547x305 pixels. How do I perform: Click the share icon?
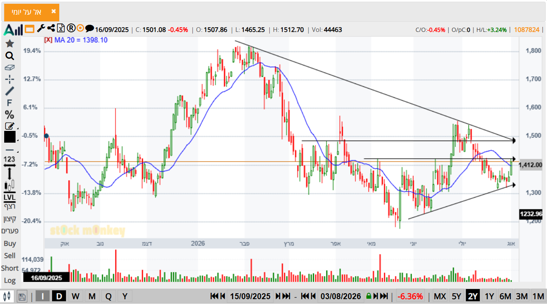(51, 29)
